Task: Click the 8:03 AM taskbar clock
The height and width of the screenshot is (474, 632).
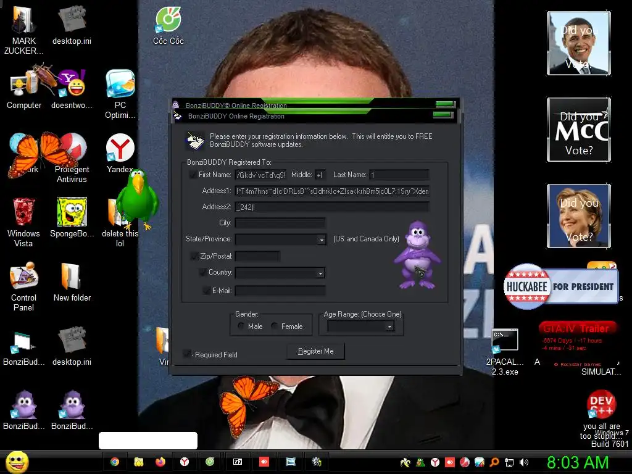Action: pos(578,462)
